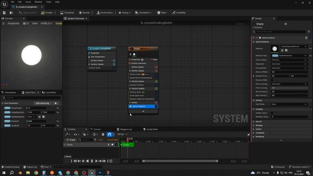Image resolution: width=313 pixels, height=176 pixels.
Task: Open the Perspective viewport menu
Action: 13,23
